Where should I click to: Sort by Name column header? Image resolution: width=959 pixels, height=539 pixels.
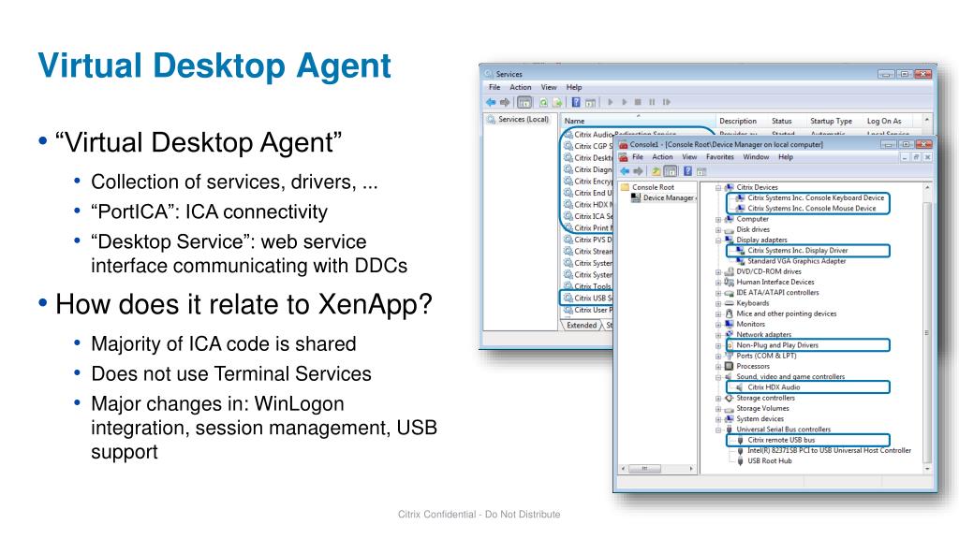tap(638, 121)
